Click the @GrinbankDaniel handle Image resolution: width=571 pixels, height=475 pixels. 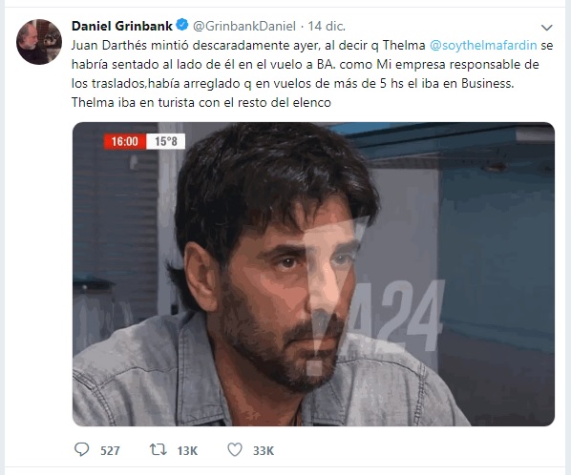click(x=244, y=26)
